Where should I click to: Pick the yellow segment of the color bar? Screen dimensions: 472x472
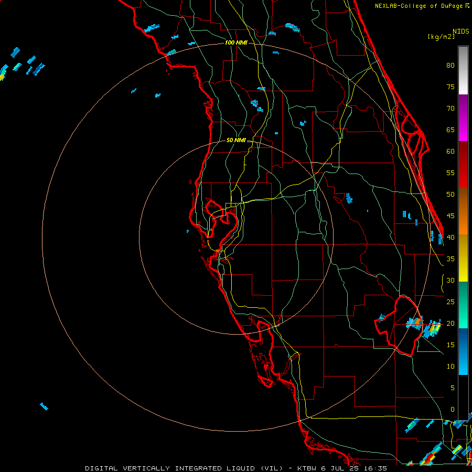(463, 258)
